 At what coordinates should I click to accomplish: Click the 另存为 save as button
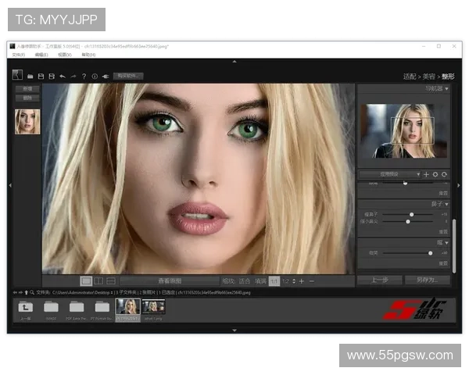(x=428, y=280)
